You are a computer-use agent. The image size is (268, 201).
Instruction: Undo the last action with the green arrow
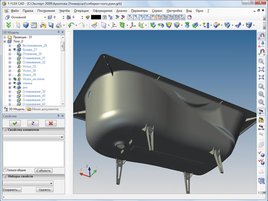(x=71, y=25)
